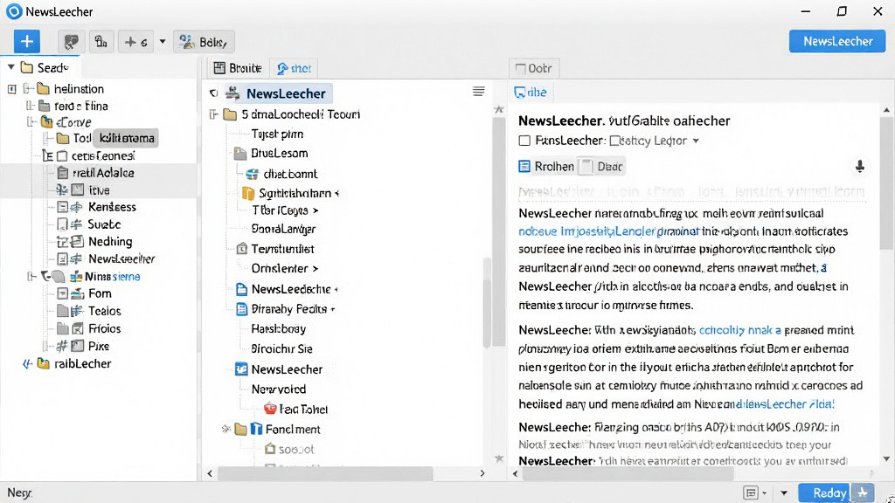Open the dropdown arrow after the +6 toolbar button

coord(163,42)
